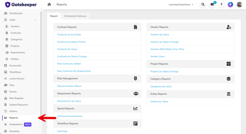The height and width of the screenshot is (134, 246).
Task: Click the Contracts sidebar icon
Action: click(x=7, y=33)
